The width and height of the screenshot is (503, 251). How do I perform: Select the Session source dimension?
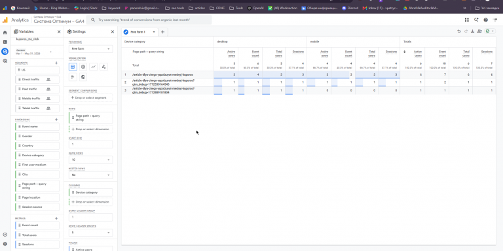point(37,207)
